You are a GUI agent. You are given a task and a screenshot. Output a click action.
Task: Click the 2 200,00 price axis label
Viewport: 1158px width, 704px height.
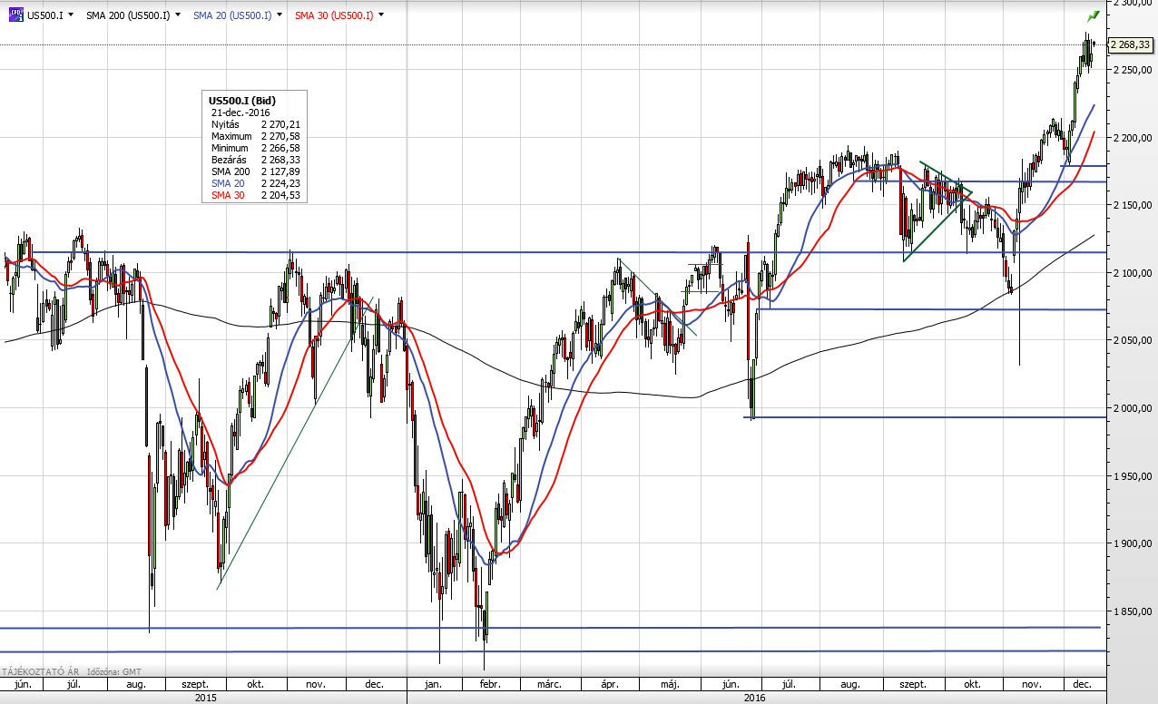pyautogui.click(x=1133, y=138)
